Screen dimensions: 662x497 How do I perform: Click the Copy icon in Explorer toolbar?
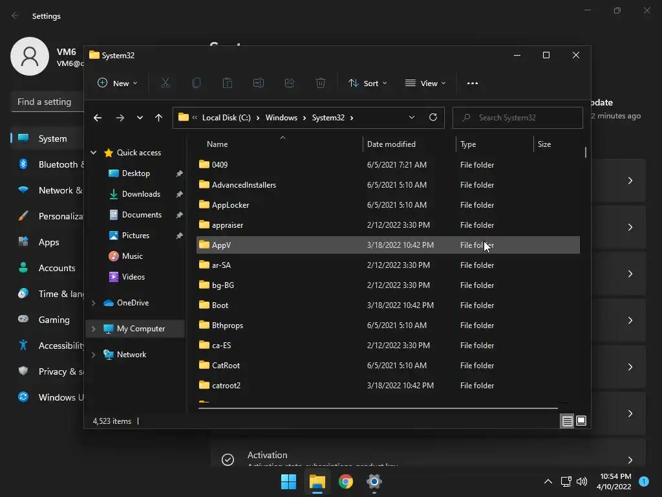coord(197,83)
